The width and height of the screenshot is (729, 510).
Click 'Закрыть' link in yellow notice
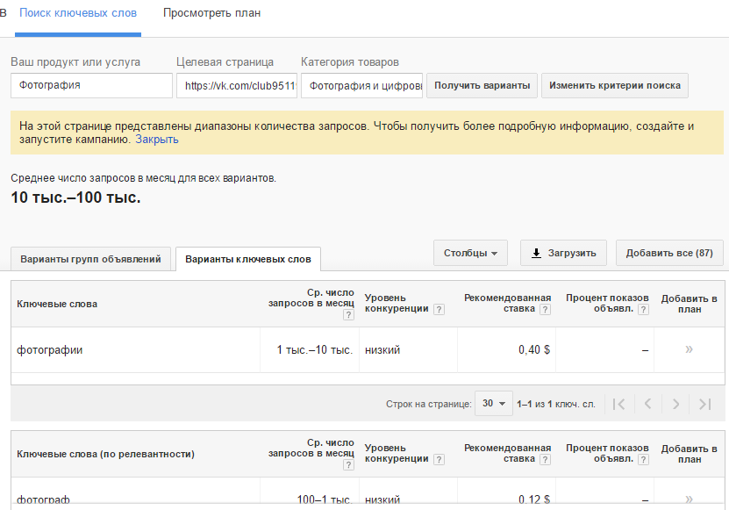(x=157, y=139)
